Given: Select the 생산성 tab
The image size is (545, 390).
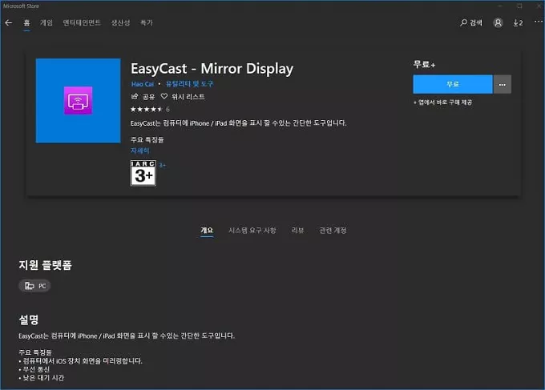Looking at the screenshot, I should pyautogui.click(x=120, y=23).
